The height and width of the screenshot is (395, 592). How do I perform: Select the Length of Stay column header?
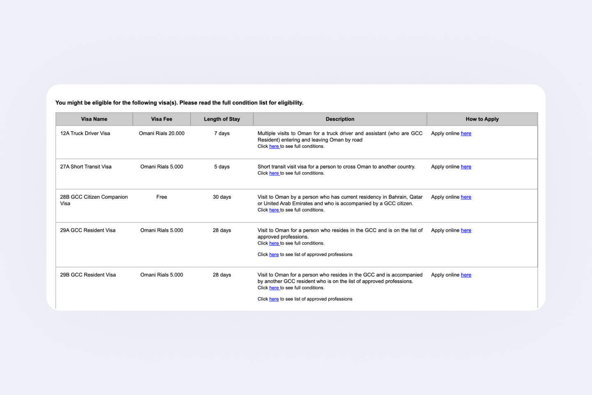tap(222, 119)
